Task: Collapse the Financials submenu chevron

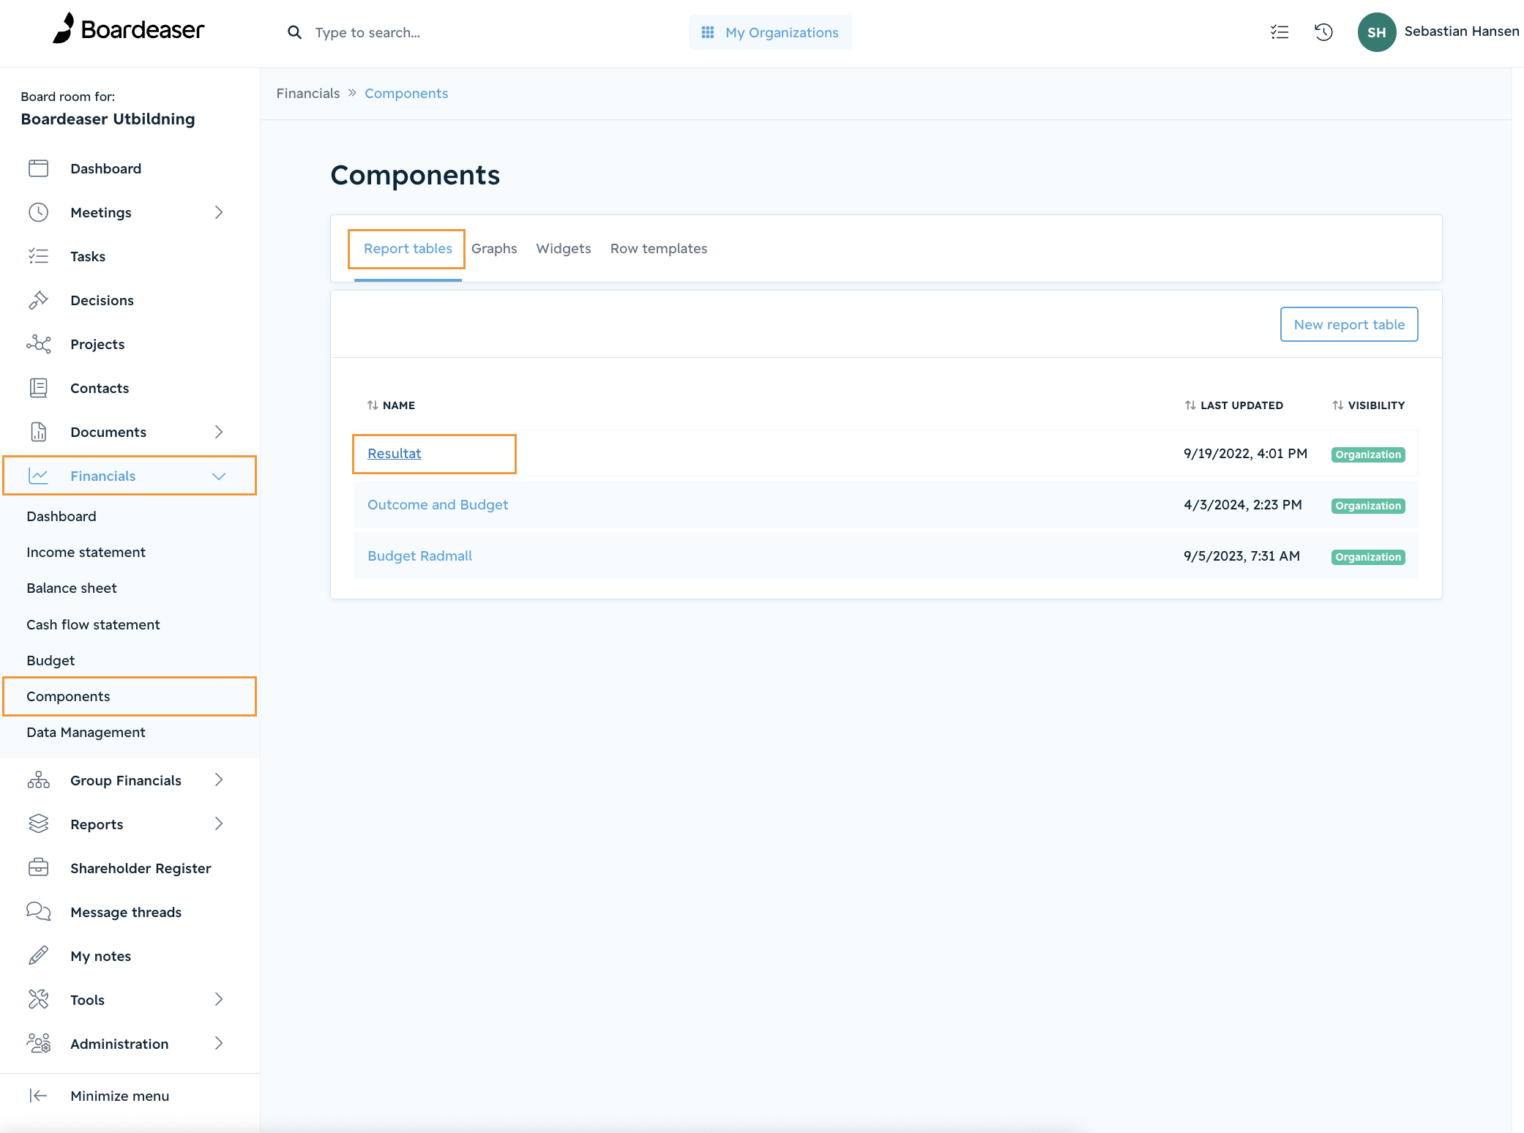Action: point(218,476)
